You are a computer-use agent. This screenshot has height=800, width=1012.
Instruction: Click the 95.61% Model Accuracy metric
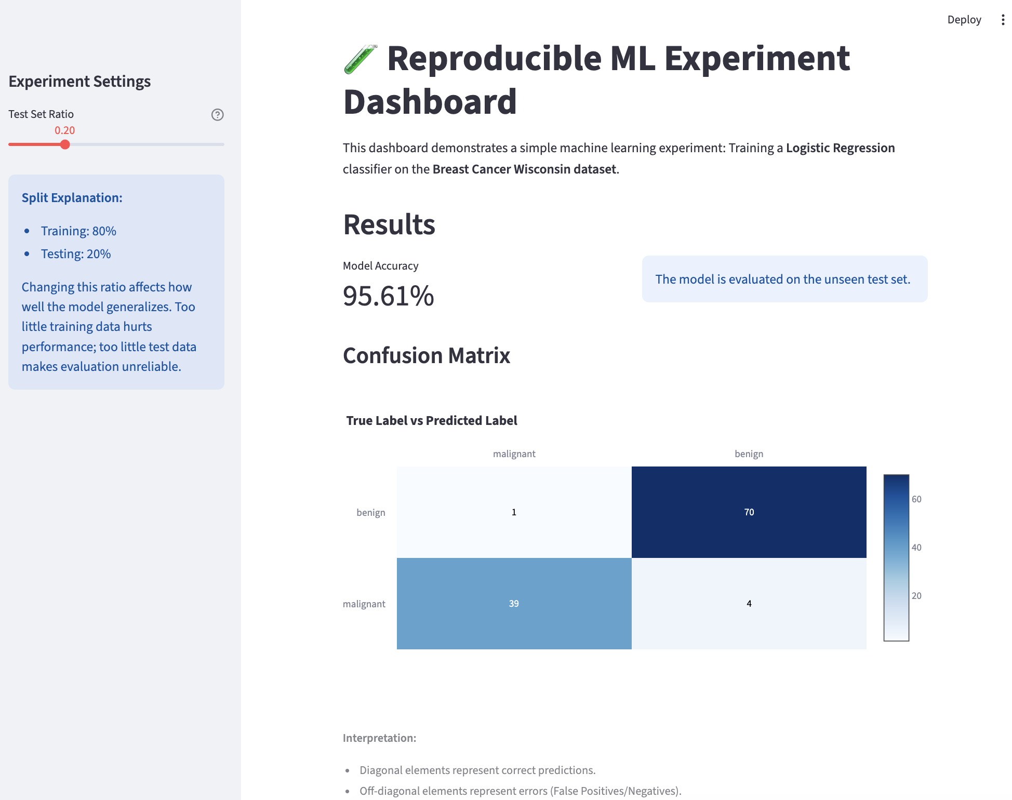pos(388,296)
